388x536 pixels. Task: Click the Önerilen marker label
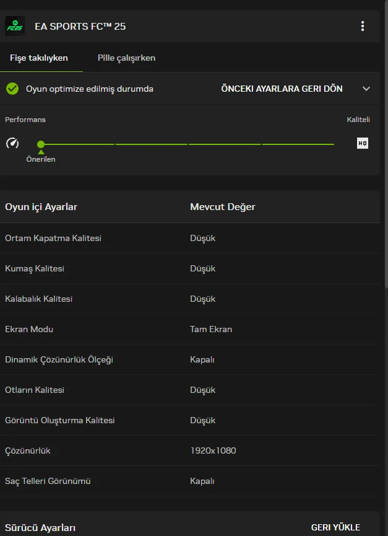(x=41, y=159)
